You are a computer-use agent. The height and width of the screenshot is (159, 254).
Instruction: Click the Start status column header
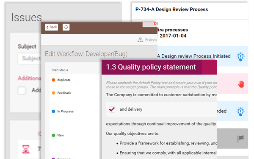pyautogui.click(x=60, y=70)
